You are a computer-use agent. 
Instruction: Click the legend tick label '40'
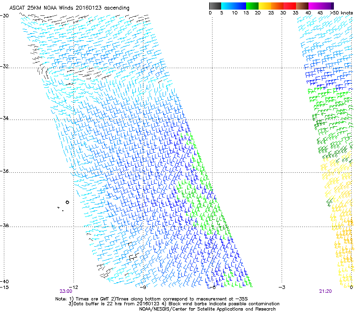pos(308,13)
